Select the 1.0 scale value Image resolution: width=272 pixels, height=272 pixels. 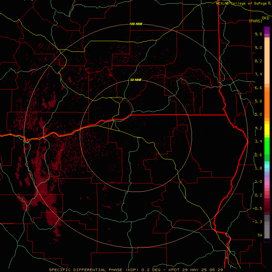click(258, 182)
